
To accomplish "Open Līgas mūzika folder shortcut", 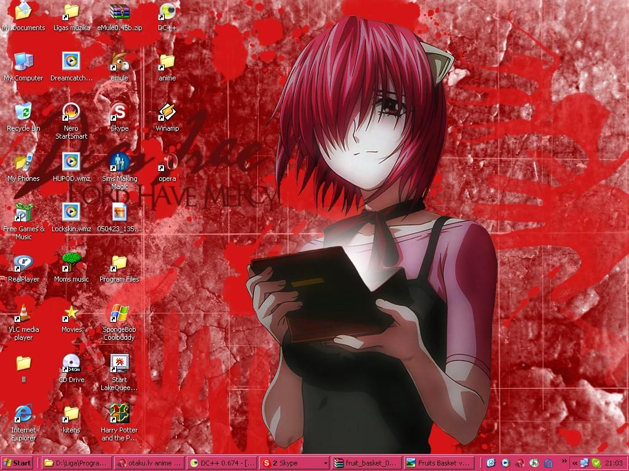I will pyautogui.click(x=71, y=16).
